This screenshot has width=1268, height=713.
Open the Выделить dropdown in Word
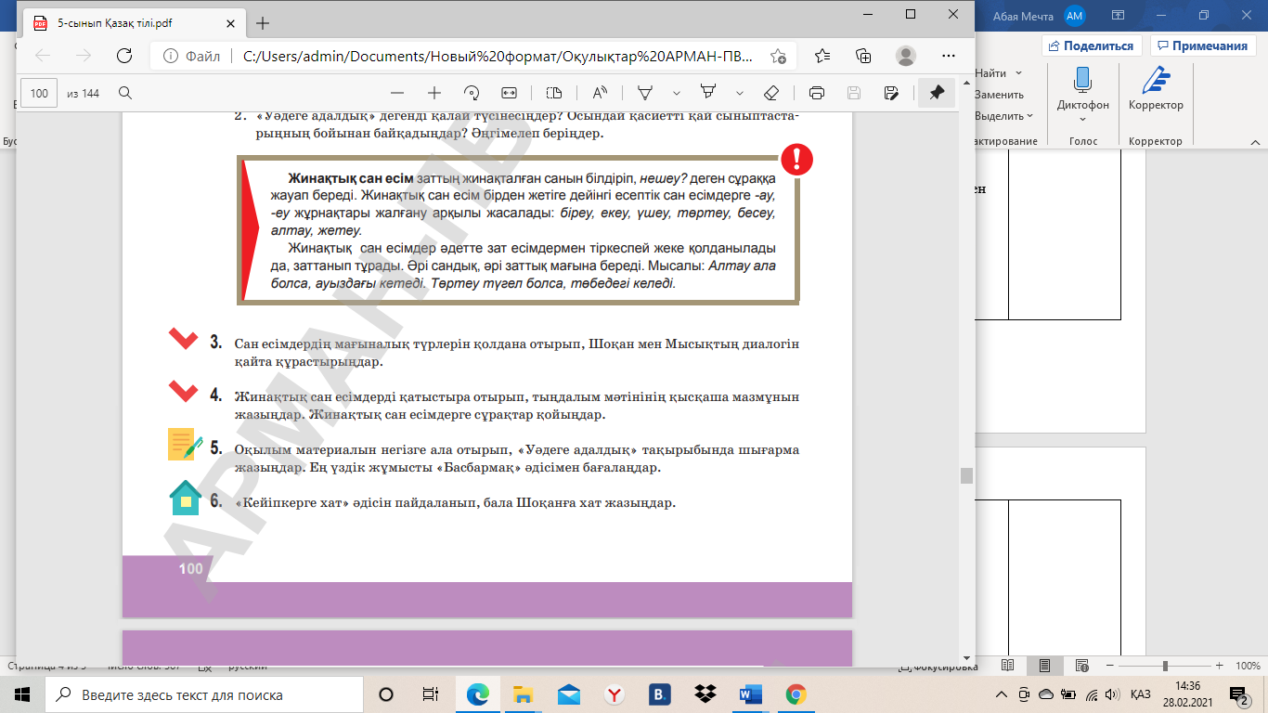tap(1003, 116)
